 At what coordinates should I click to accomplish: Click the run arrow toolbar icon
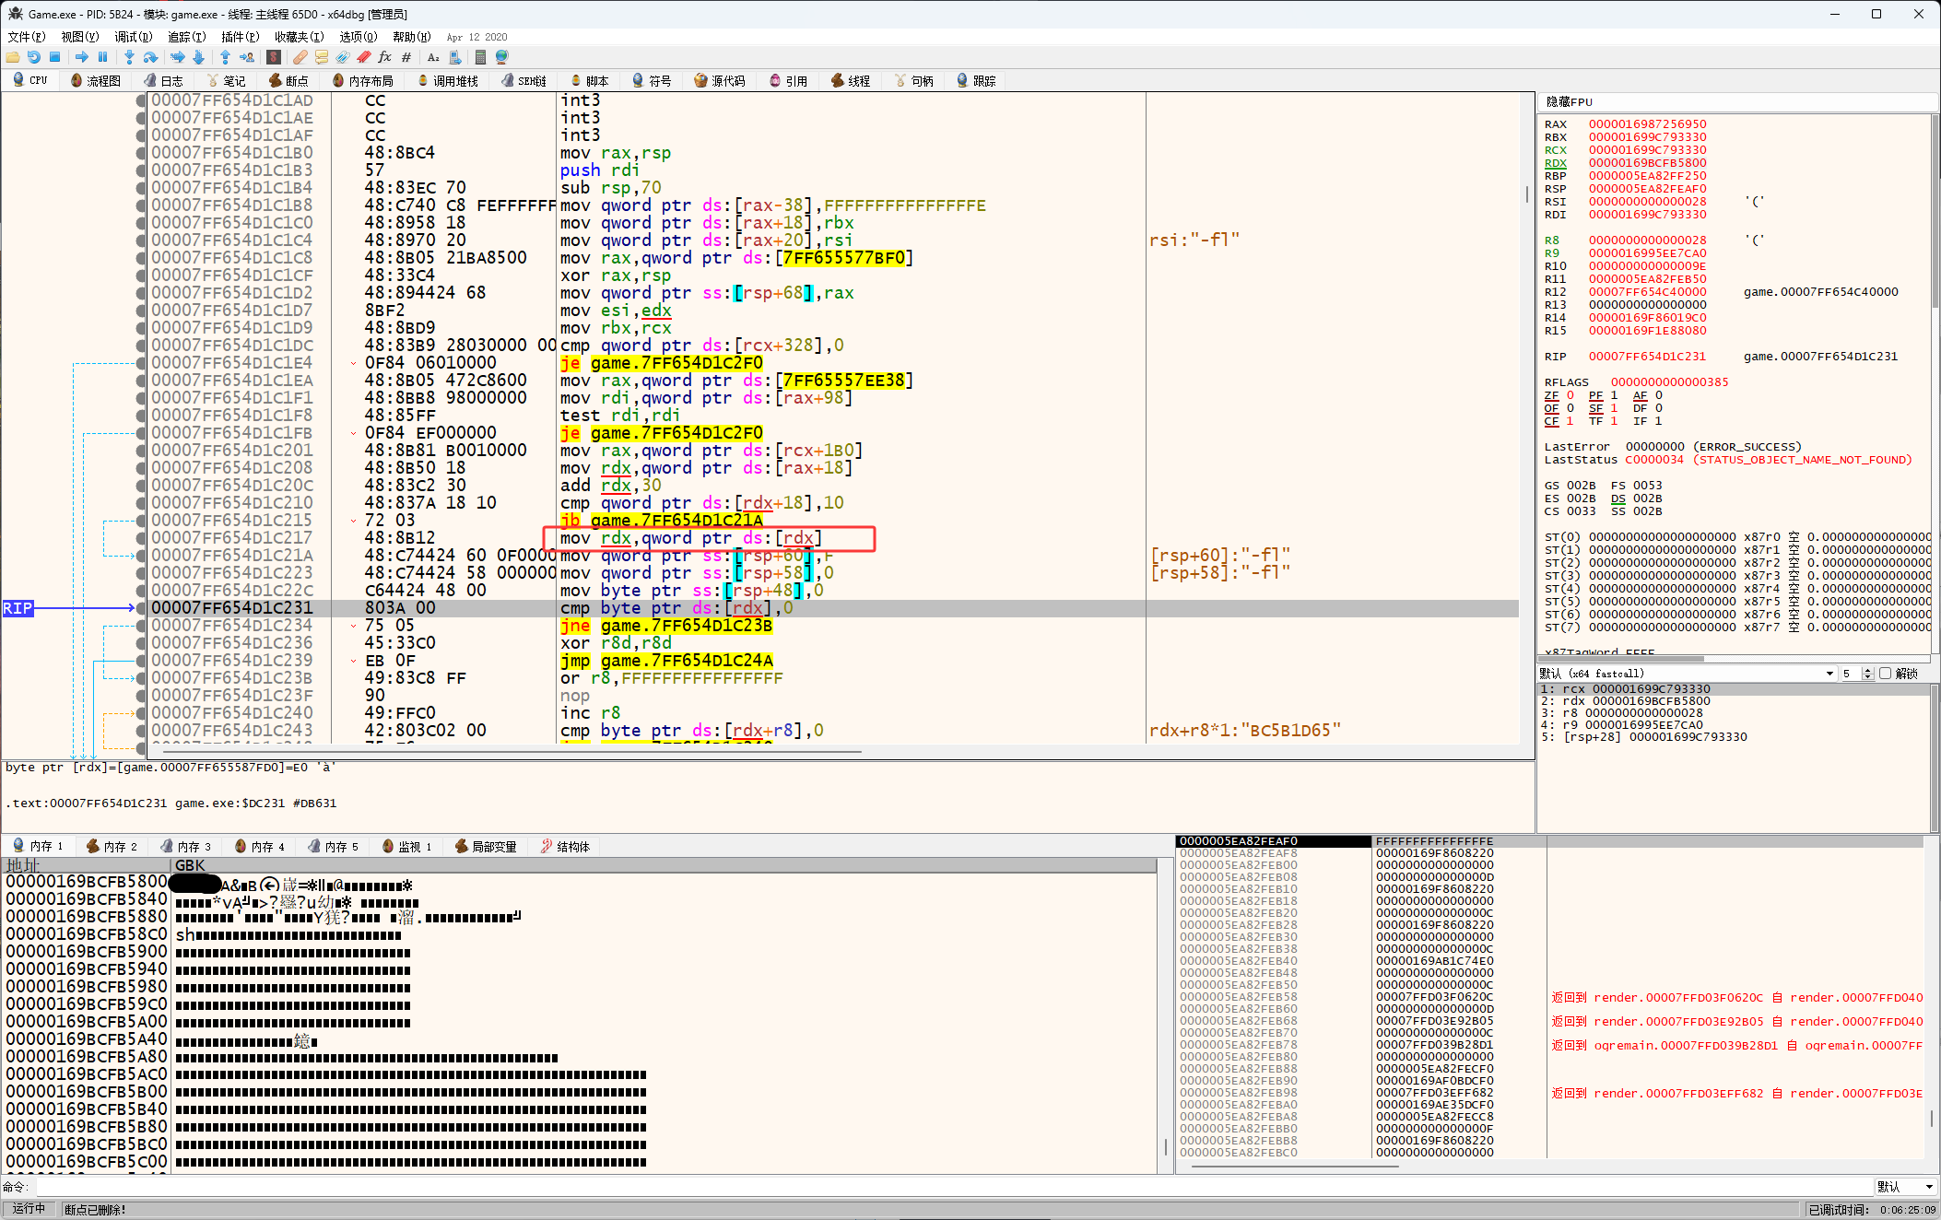tap(81, 57)
